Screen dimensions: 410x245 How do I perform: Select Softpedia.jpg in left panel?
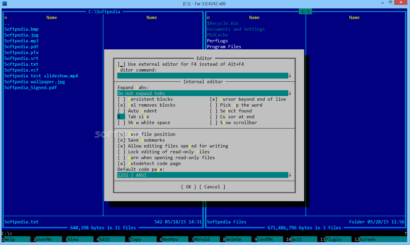click(x=21, y=35)
